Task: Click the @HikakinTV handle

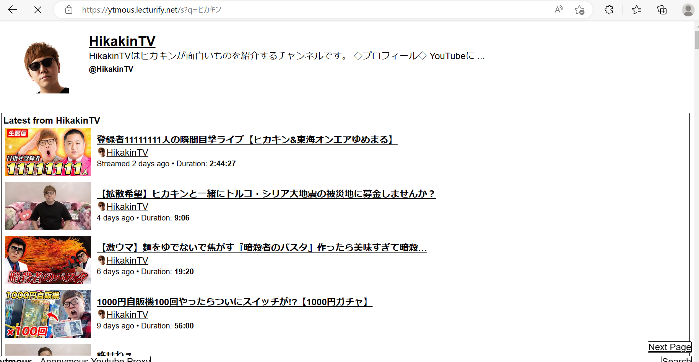Action: [111, 69]
